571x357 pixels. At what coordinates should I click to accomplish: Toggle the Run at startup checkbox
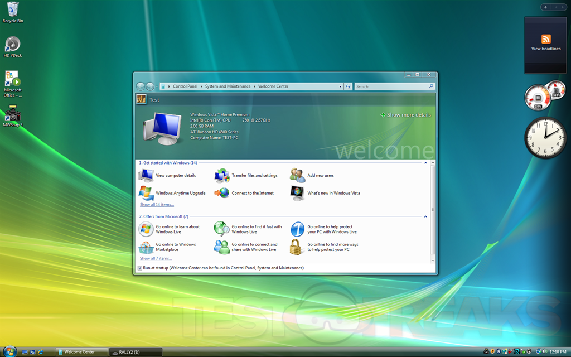140,268
